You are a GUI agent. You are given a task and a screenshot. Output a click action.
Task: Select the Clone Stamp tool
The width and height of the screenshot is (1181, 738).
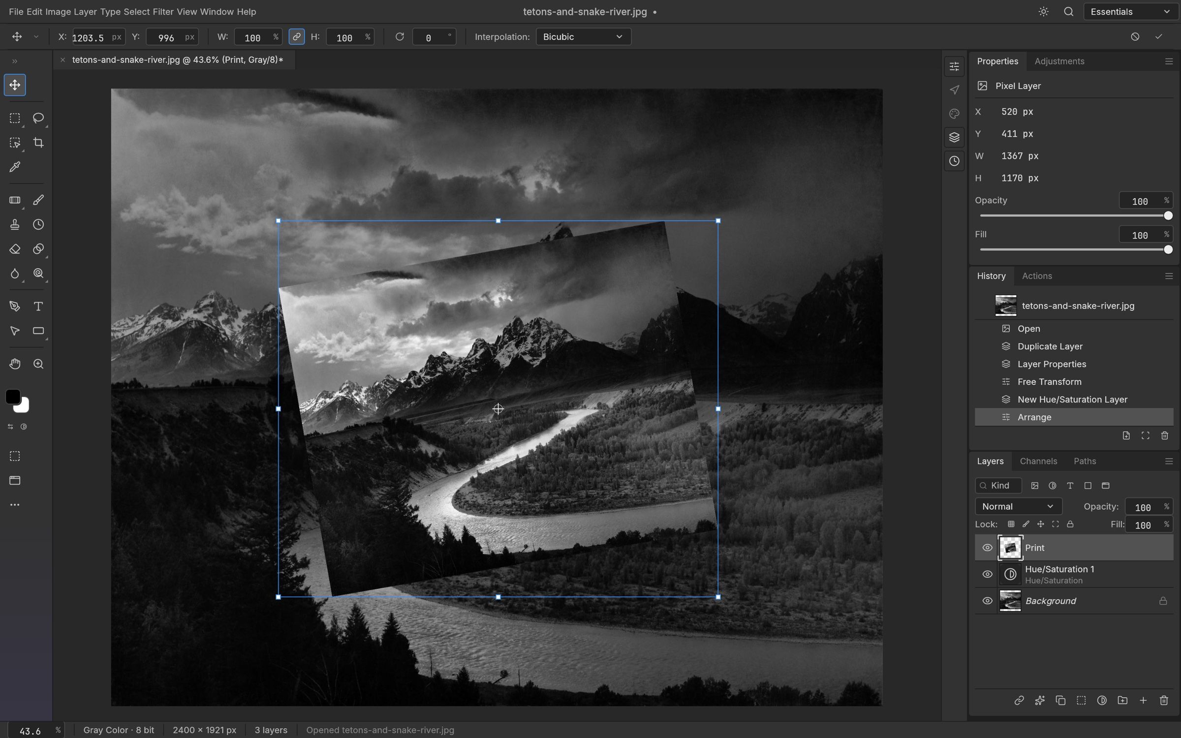15,224
